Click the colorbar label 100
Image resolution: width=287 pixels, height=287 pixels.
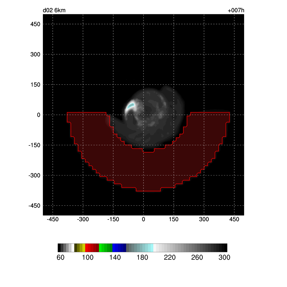click(88, 257)
